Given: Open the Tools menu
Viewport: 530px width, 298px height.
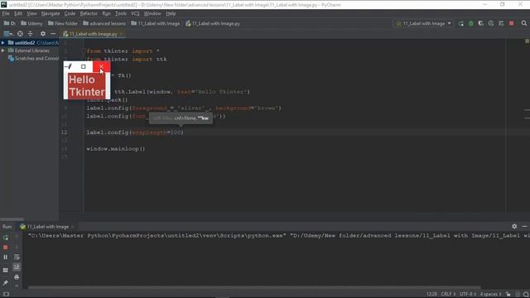Looking at the screenshot, I should pos(121,13).
